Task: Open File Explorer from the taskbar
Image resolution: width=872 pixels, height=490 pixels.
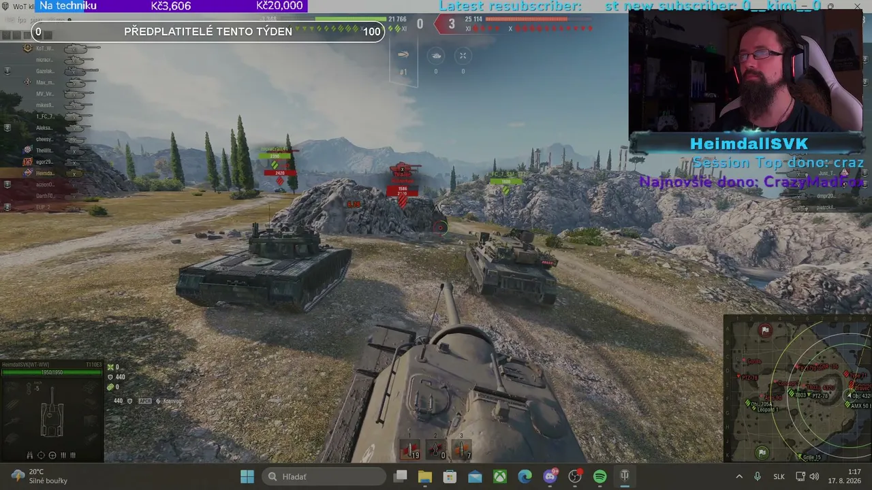Action: (425, 476)
